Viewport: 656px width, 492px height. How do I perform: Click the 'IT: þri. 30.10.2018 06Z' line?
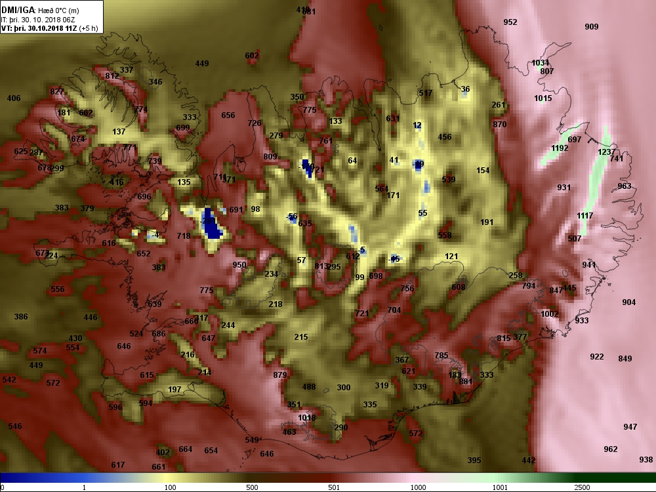click(x=38, y=20)
